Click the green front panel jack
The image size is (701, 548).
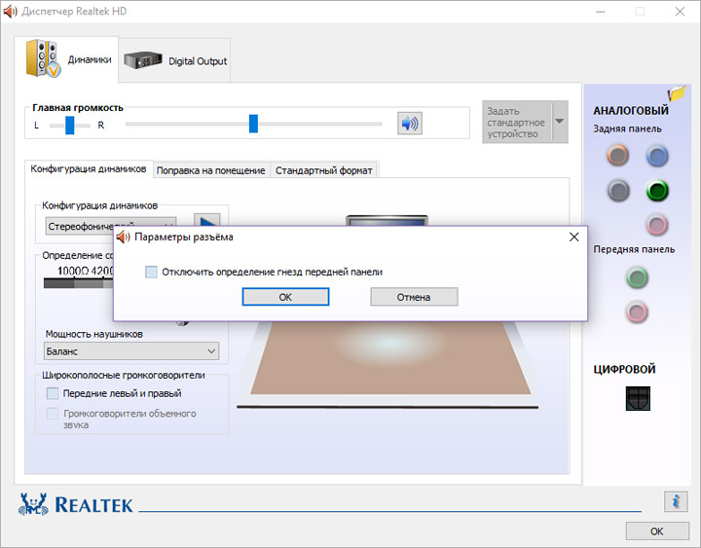point(637,277)
